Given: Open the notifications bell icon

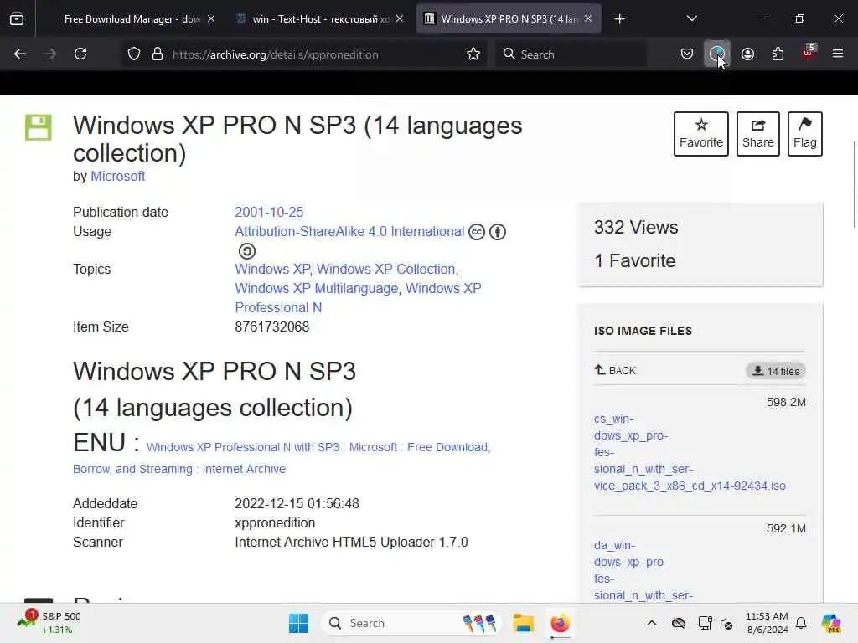Looking at the screenshot, I should coord(801,623).
